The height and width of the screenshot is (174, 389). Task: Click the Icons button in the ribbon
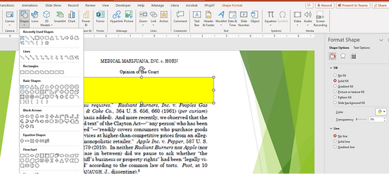pos(35,17)
